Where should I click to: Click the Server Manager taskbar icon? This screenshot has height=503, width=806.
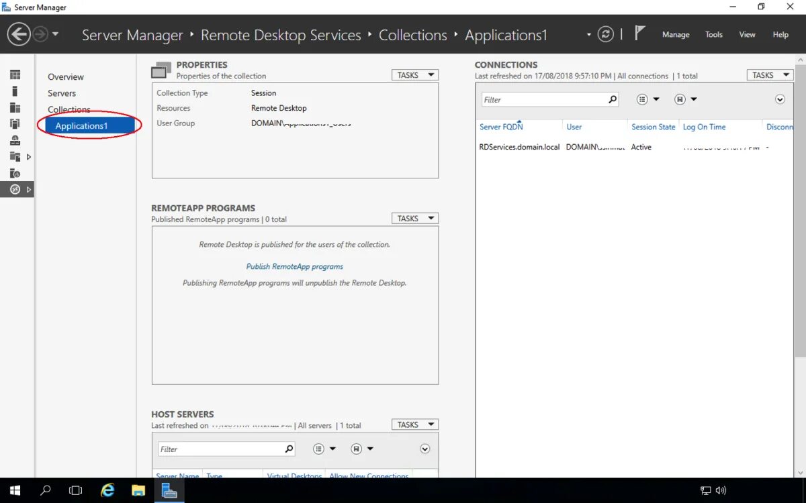[x=169, y=490]
